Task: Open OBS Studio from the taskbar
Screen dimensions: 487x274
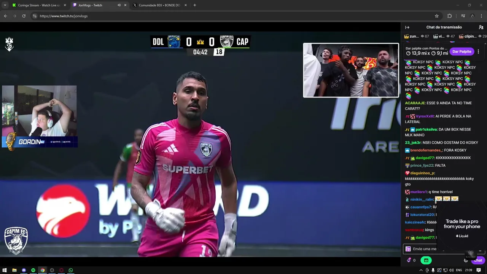Action: click(52, 270)
